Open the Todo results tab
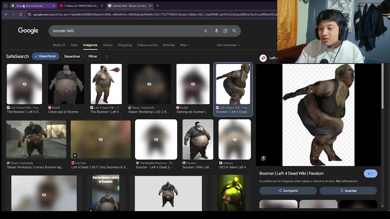Image resolution: width=390 pixels, height=219 pixels. tap(74, 45)
